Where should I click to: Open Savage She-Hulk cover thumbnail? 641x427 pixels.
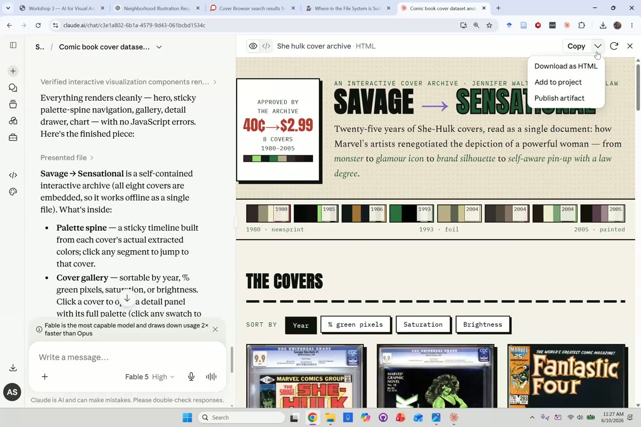[305, 376]
